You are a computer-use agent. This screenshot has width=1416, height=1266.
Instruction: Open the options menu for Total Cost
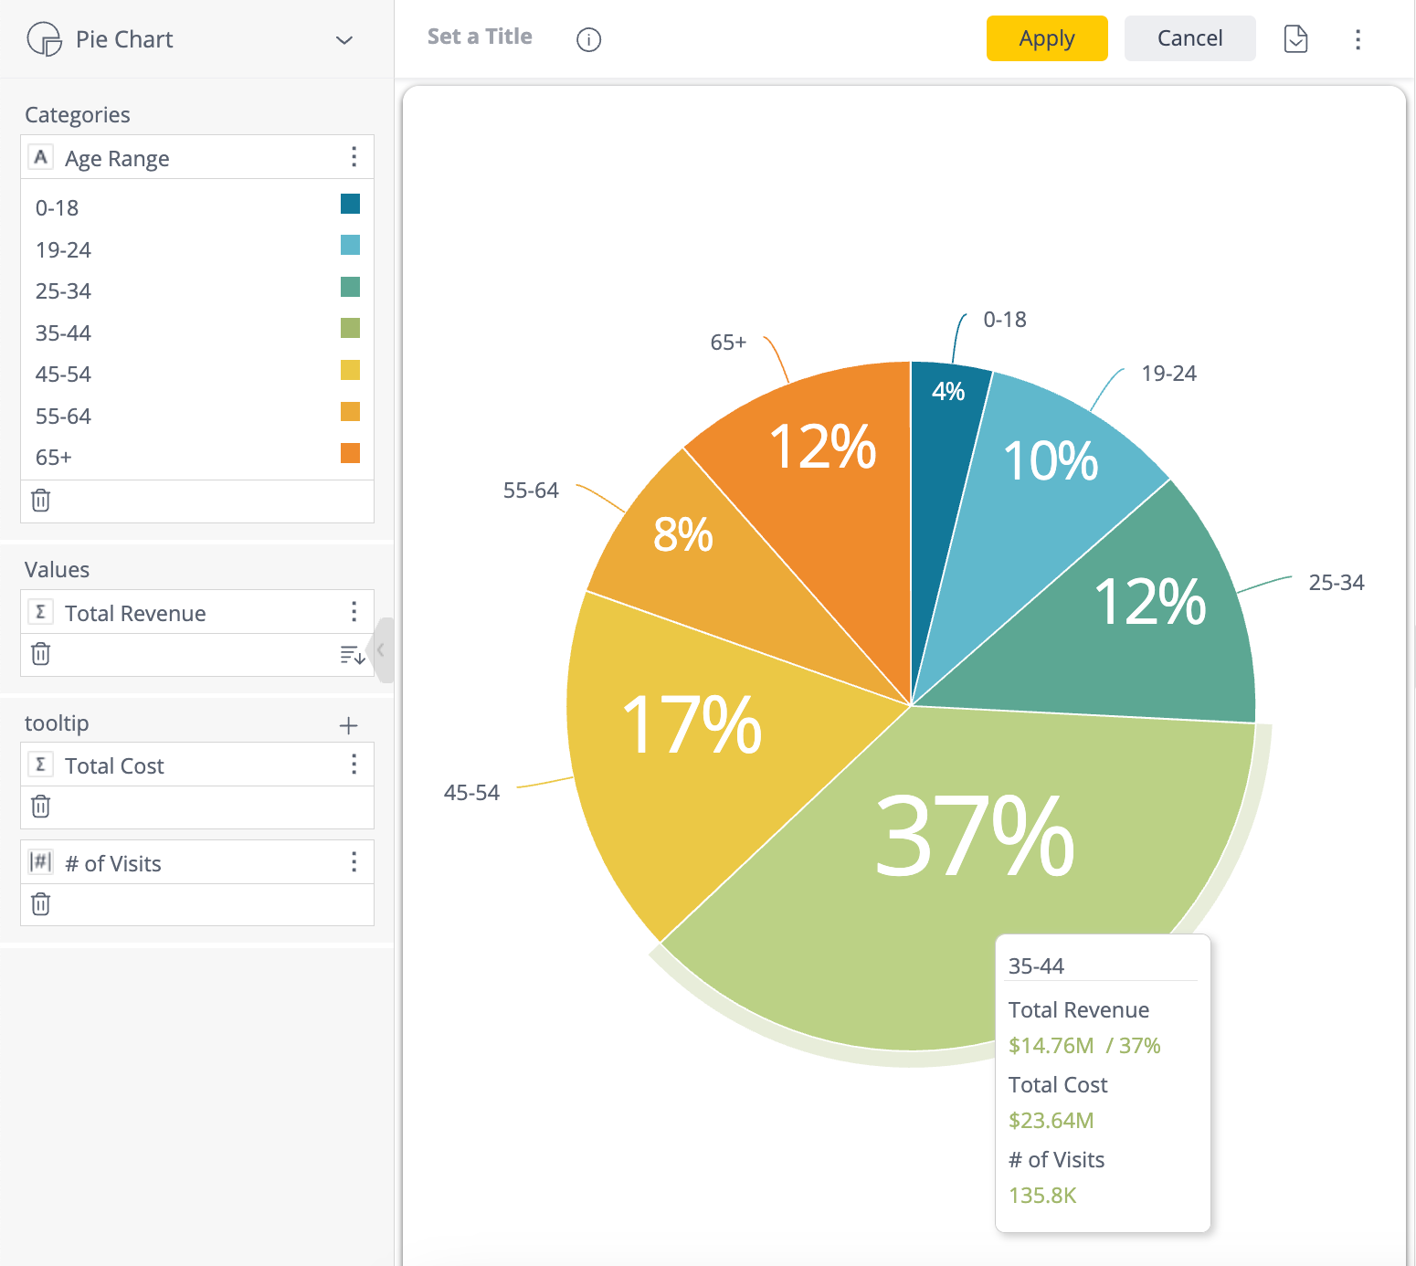click(x=354, y=764)
